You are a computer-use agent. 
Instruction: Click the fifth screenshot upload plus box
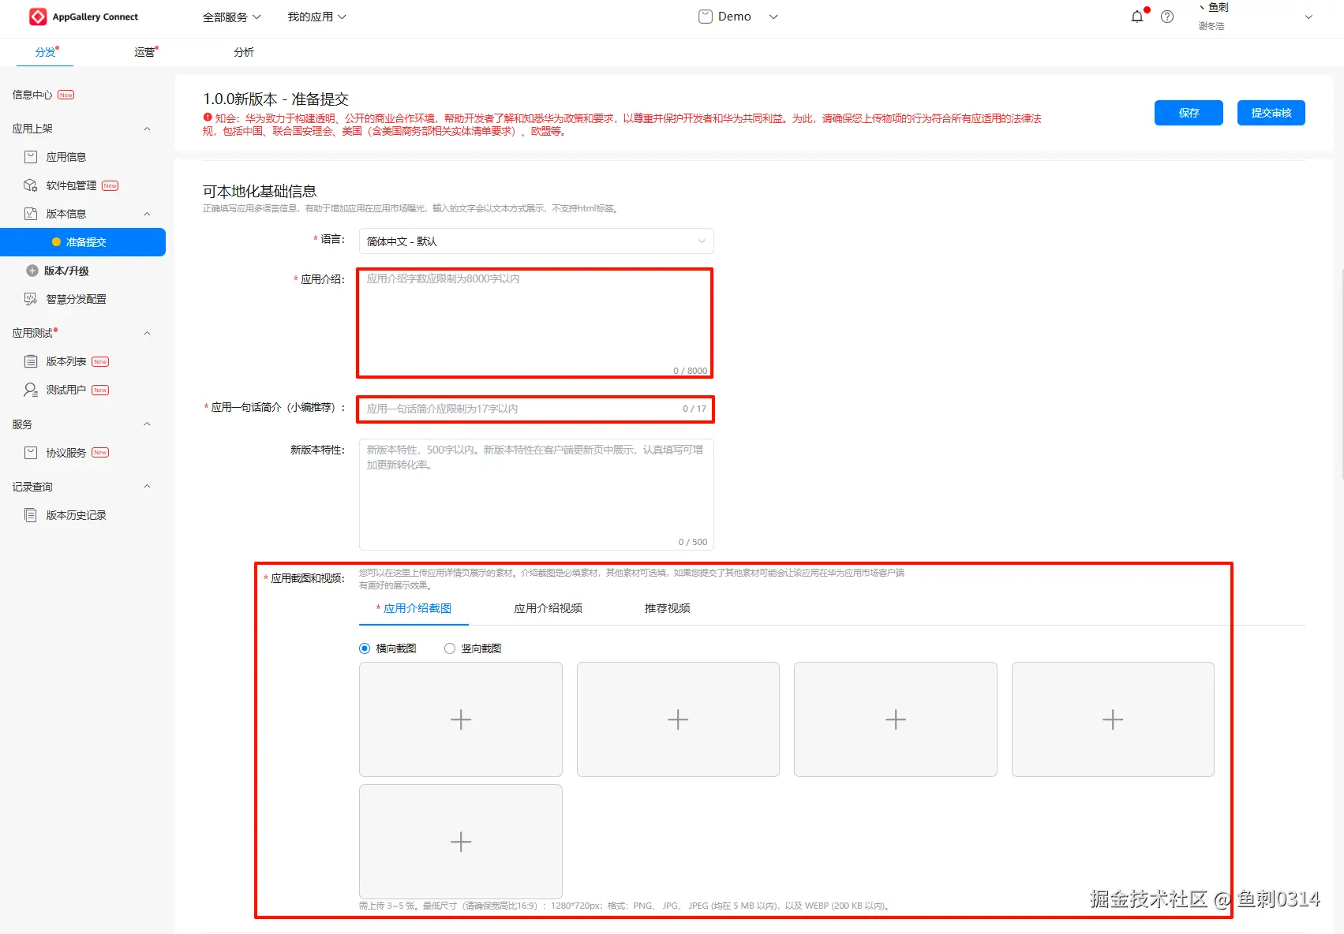(461, 842)
